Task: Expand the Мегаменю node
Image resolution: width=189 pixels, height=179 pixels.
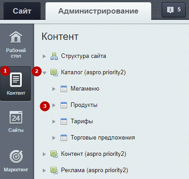Action: pos(54,89)
